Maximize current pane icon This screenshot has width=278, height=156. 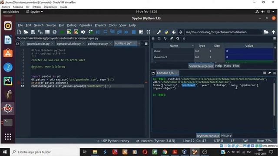pos(141,32)
